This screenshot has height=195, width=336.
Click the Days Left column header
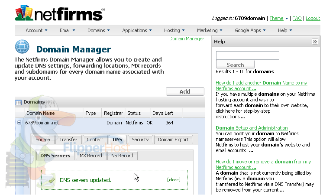163,113
